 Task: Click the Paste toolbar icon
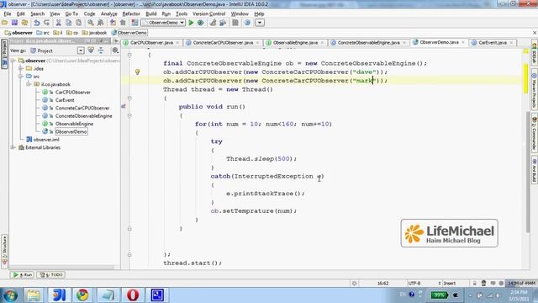click(x=78, y=23)
